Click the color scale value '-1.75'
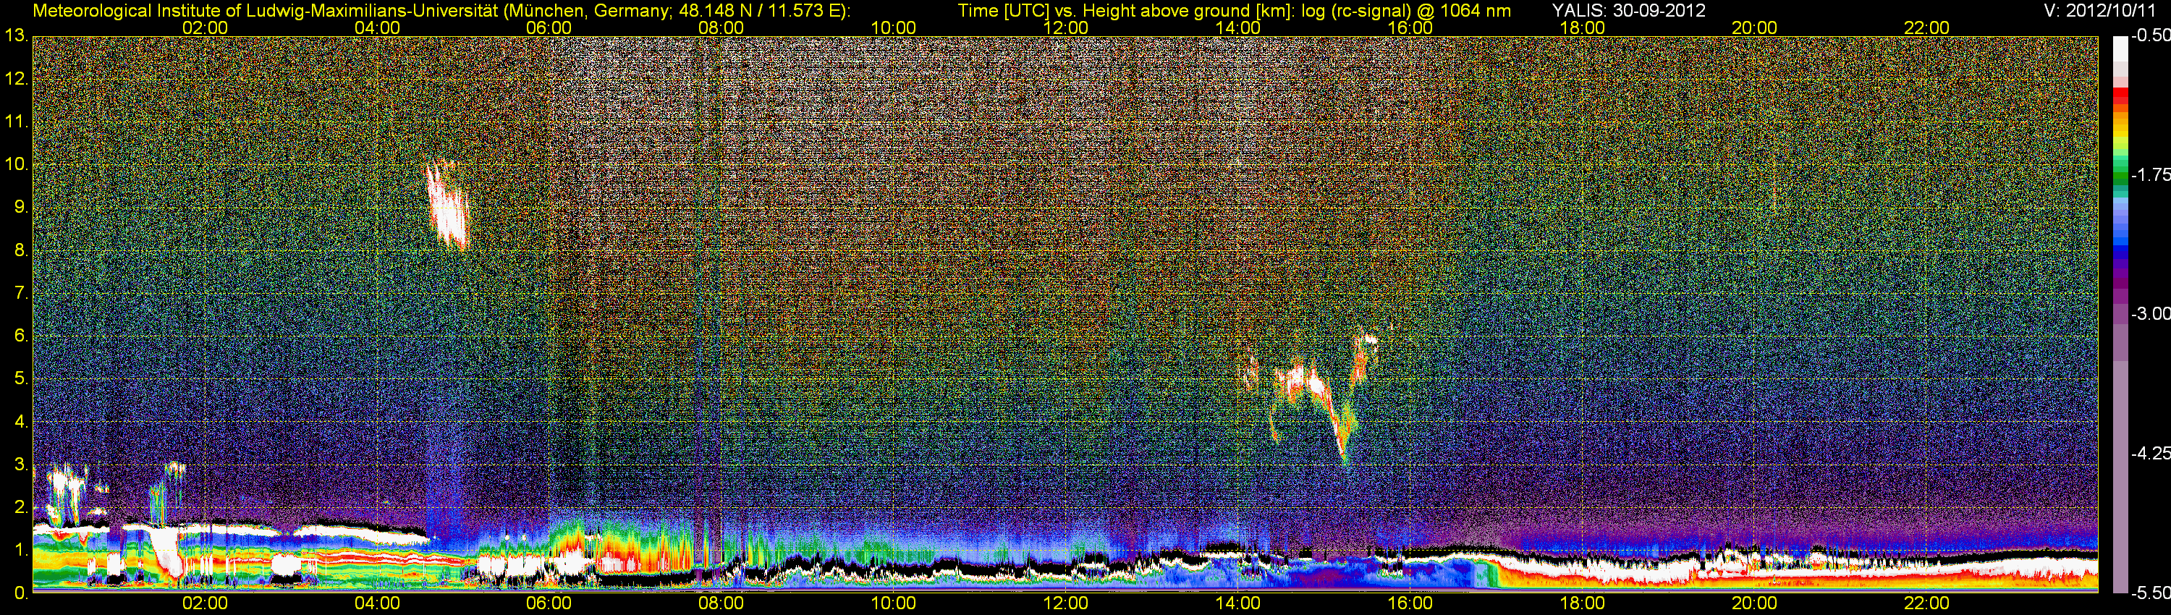 [x=2151, y=174]
